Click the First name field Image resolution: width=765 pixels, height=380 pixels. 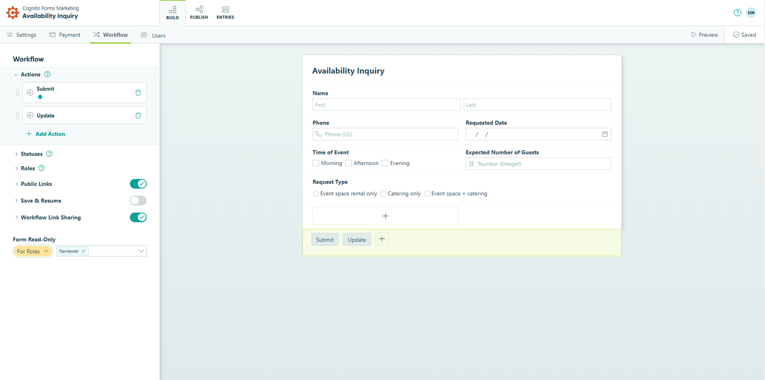click(x=386, y=105)
